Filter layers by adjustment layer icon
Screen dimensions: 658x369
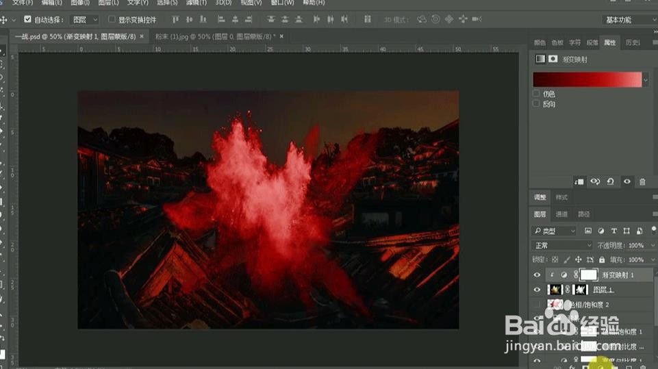(601, 231)
